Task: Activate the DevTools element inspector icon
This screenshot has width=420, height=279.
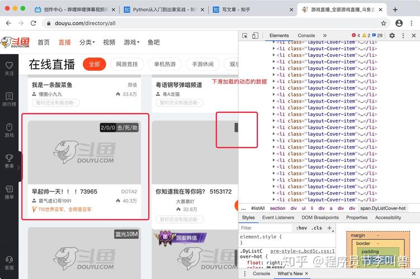Action: [x=244, y=36]
